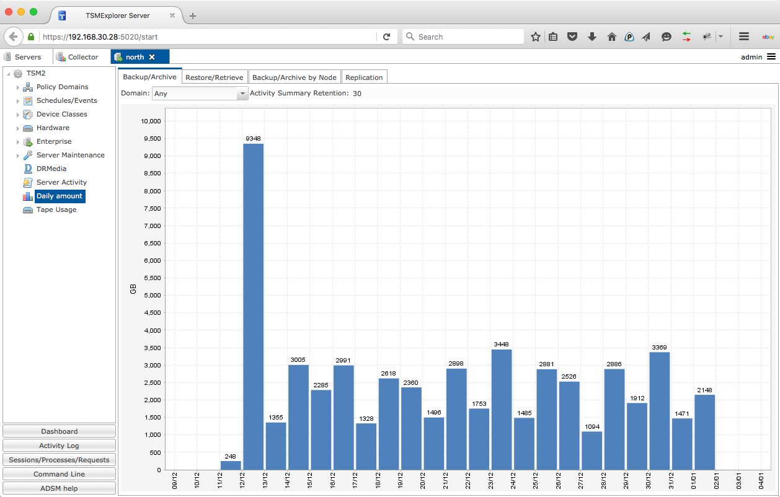Image resolution: width=780 pixels, height=497 pixels.
Task: Click the browser home icon
Action: point(611,37)
